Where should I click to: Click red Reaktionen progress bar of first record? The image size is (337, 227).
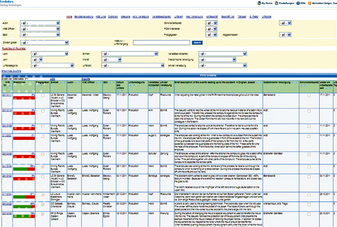click(24, 98)
